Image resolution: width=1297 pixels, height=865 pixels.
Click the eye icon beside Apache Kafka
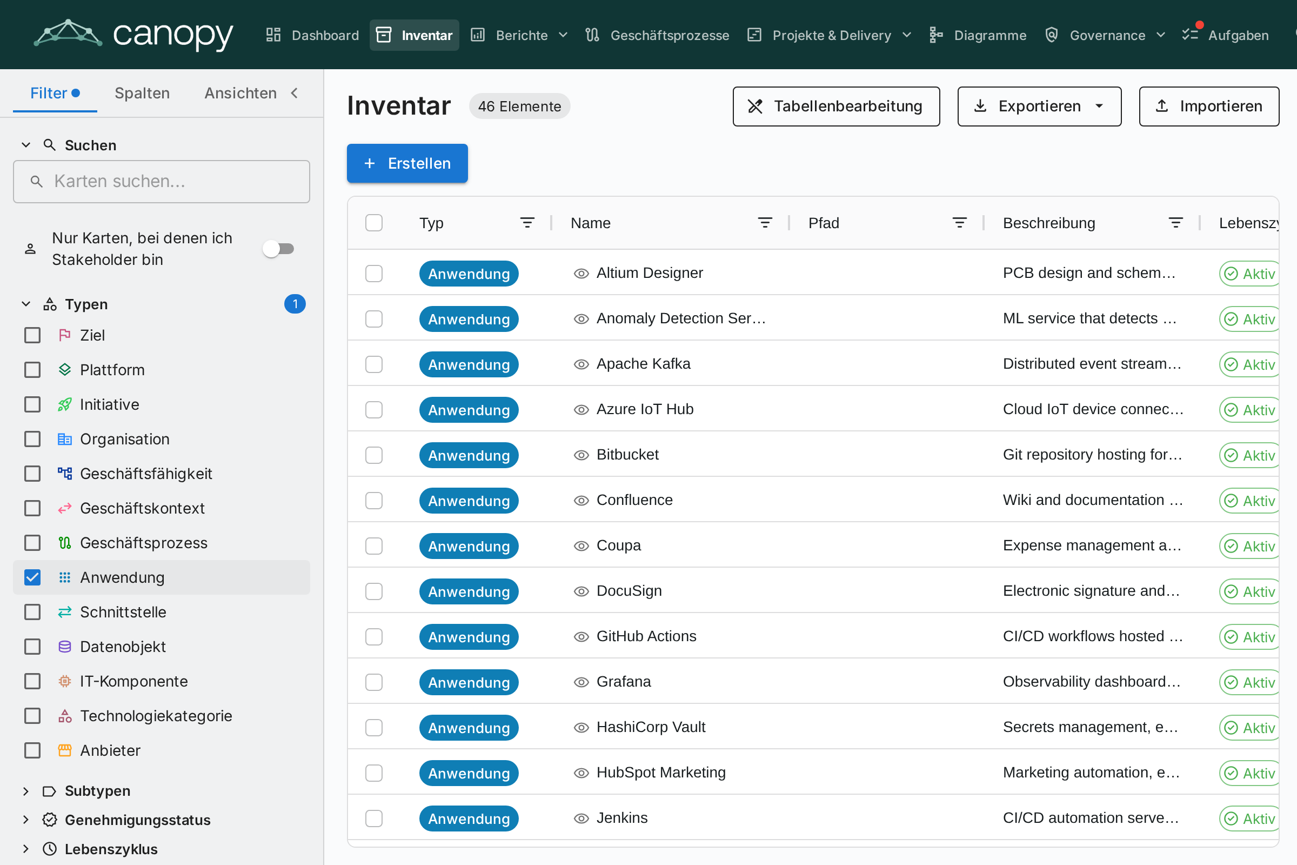581,364
